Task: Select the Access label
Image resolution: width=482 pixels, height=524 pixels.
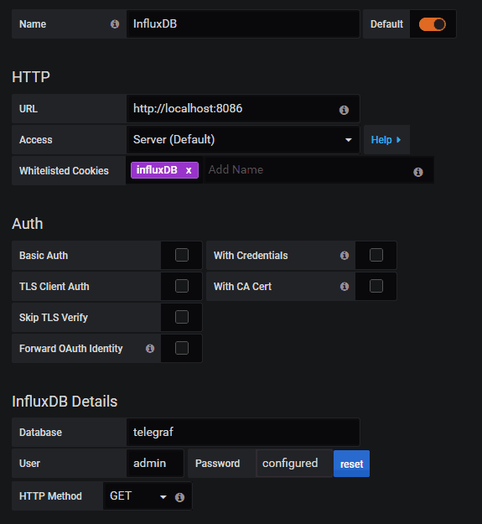Action: coord(36,140)
